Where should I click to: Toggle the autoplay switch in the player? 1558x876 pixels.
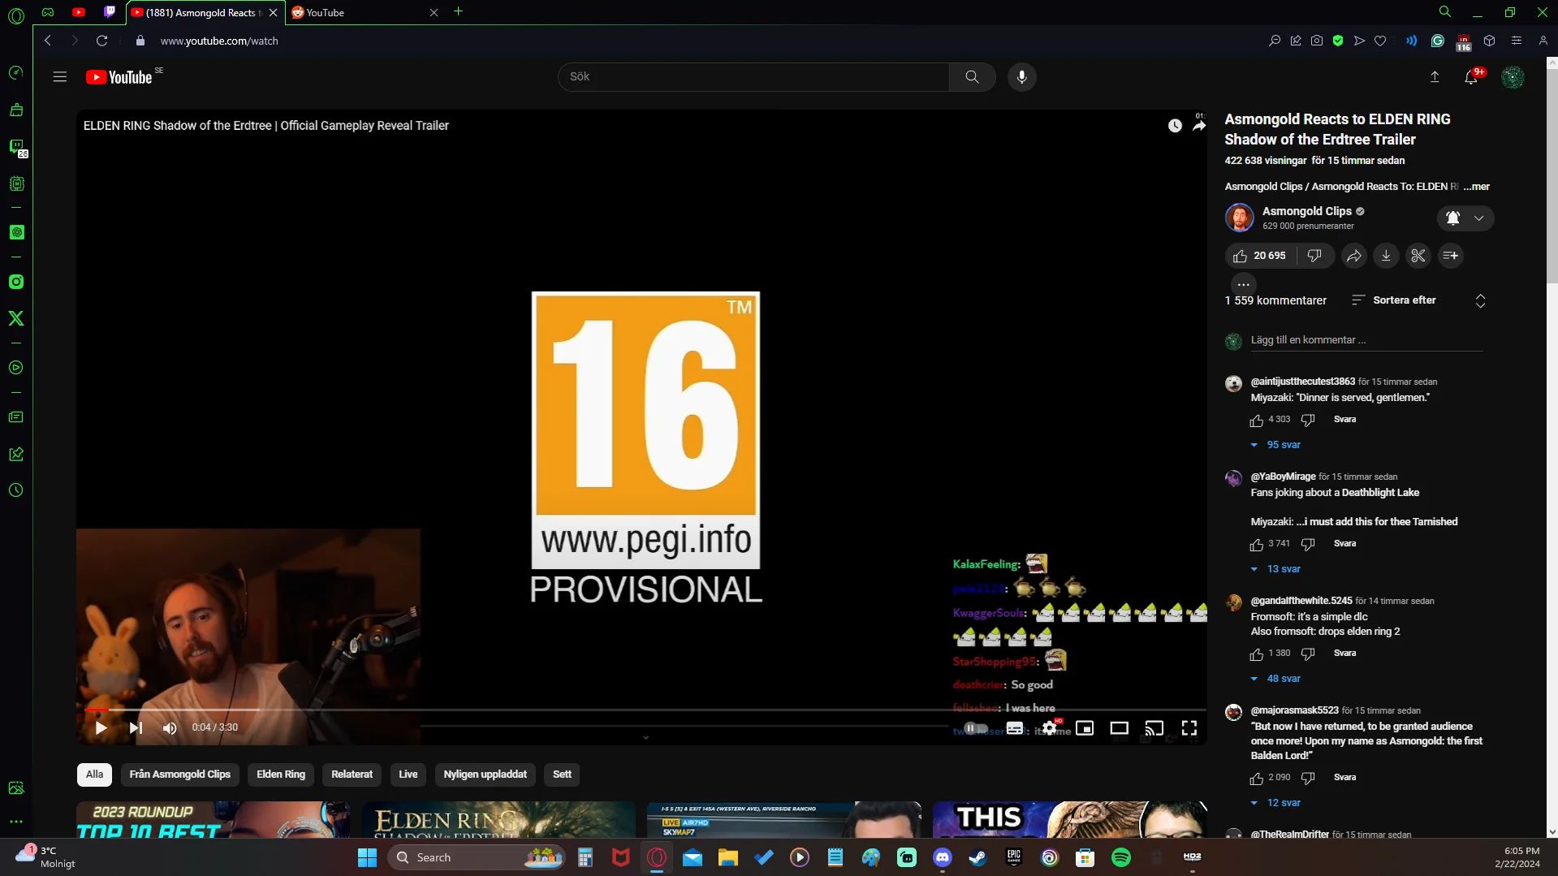tap(975, 728)
